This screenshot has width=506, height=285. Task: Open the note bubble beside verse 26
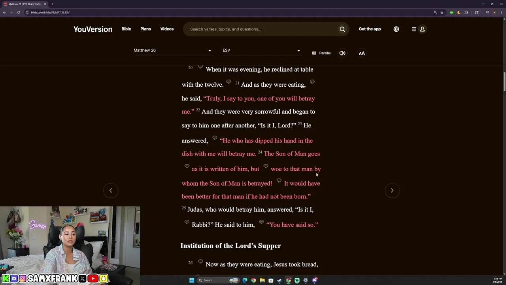(x=200, y=262)
